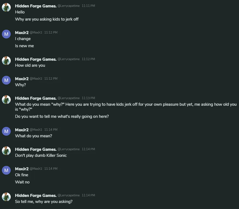This screenshot has width=239, height=209.
Task: Open MaxJr2 avatar beside "Ok fine" message
Action: coord(6,170)
